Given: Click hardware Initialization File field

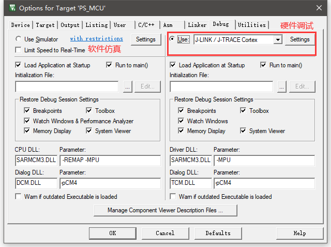Looking at the screenshot, I should 221,86.
